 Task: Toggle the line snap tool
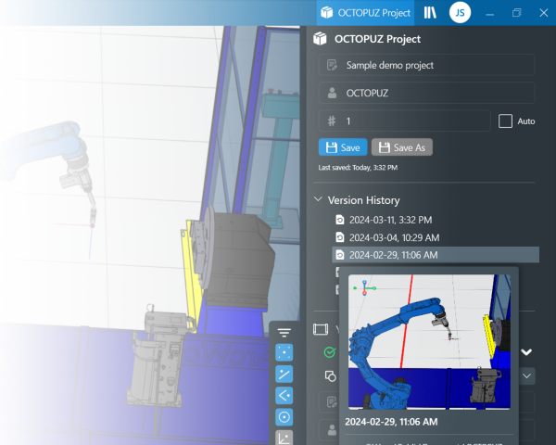(x=284, y=374)
